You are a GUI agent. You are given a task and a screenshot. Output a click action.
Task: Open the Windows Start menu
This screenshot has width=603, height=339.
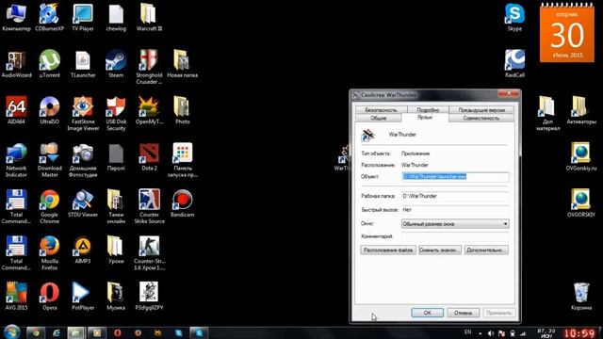coord(11,332)
